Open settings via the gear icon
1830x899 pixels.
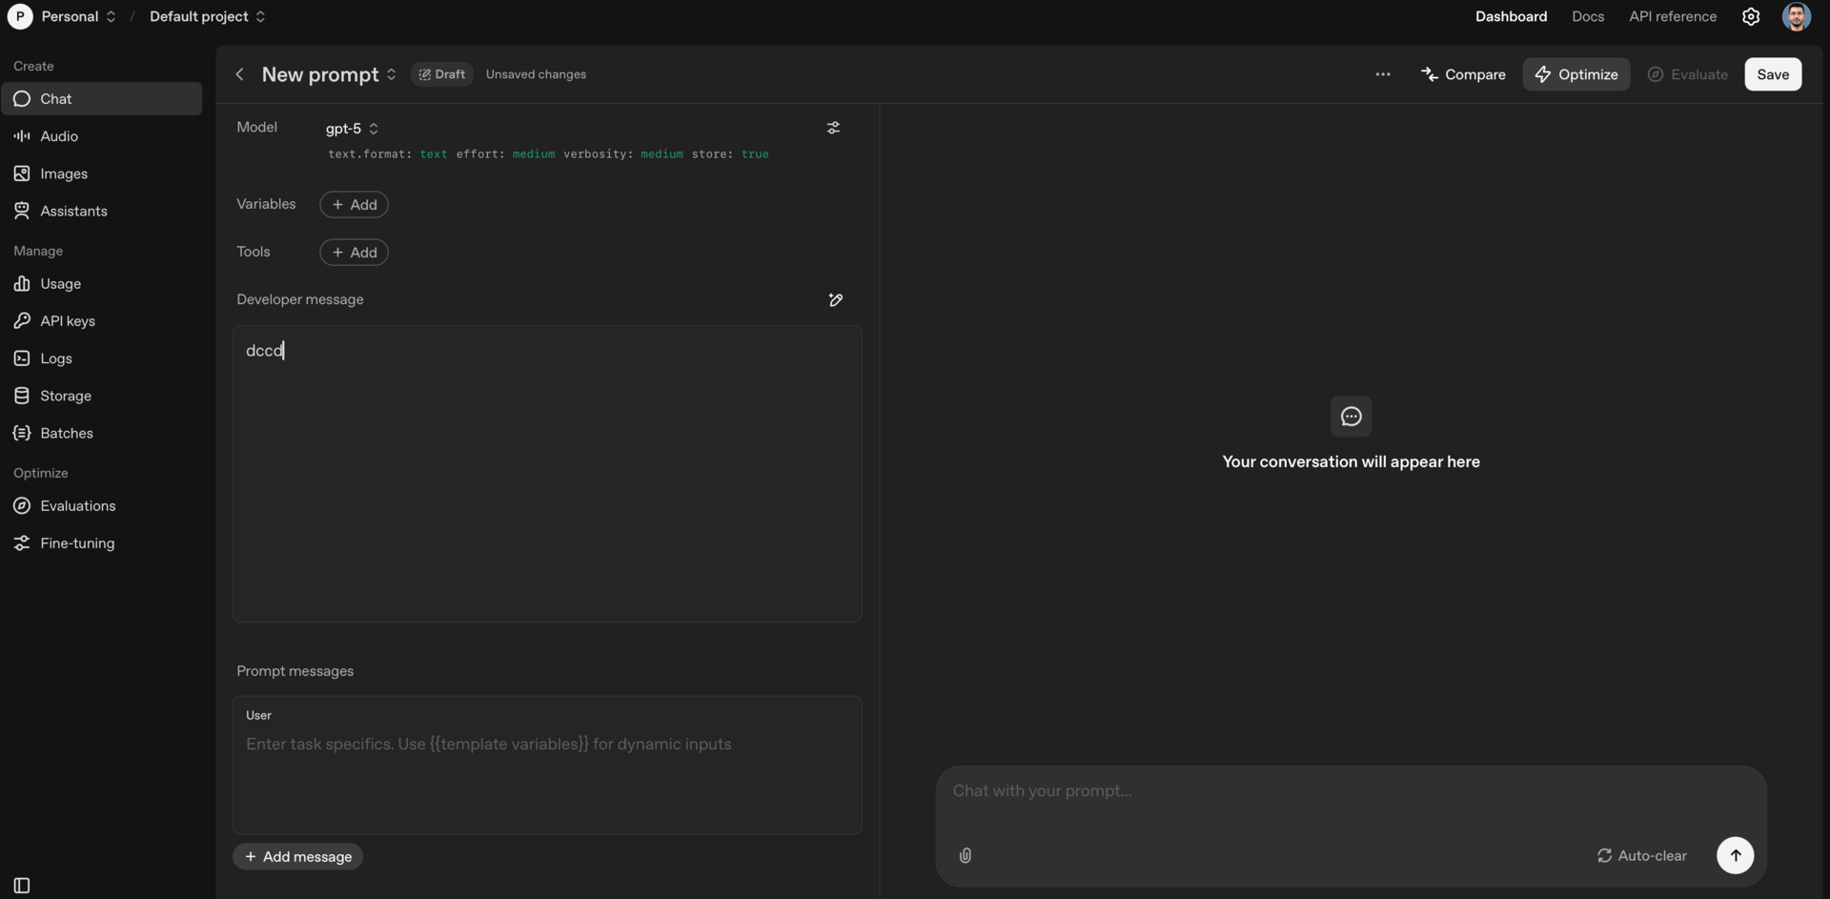coord(1751,16)
